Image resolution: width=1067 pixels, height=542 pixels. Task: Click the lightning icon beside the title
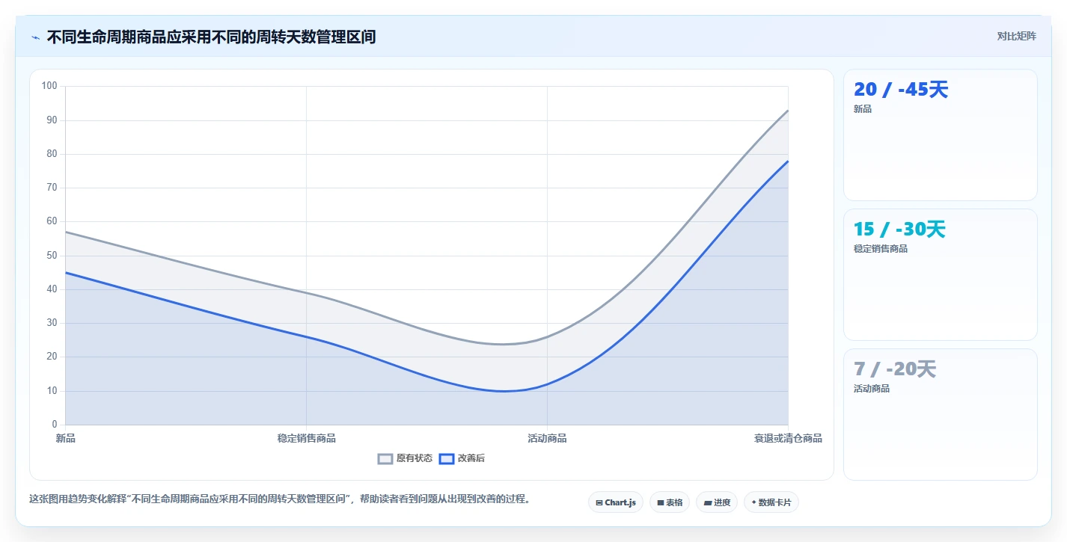(x=35, y=37)
